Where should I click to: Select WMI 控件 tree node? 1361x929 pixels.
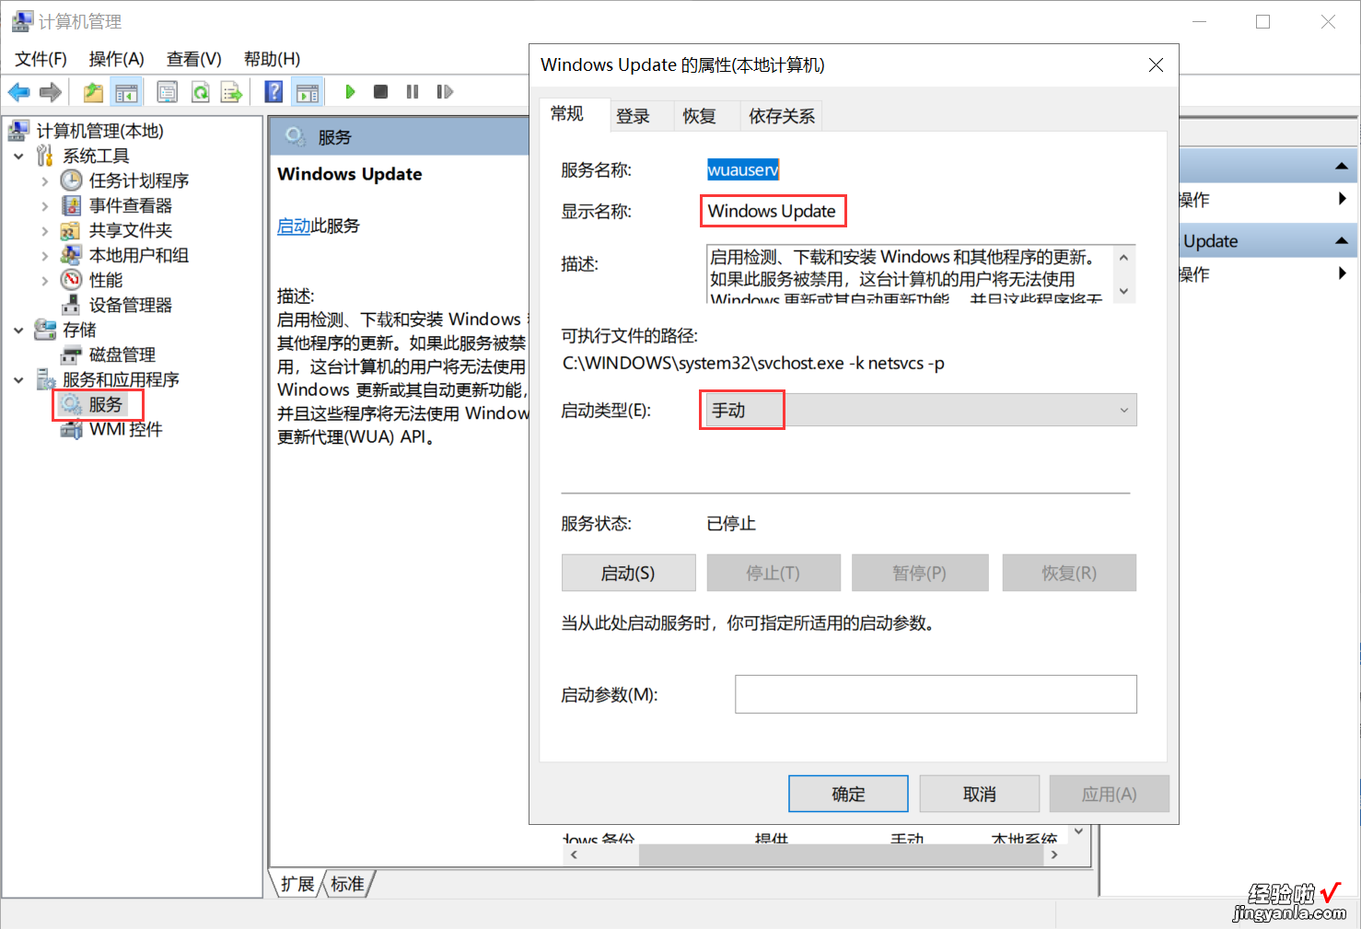point(126,429)
